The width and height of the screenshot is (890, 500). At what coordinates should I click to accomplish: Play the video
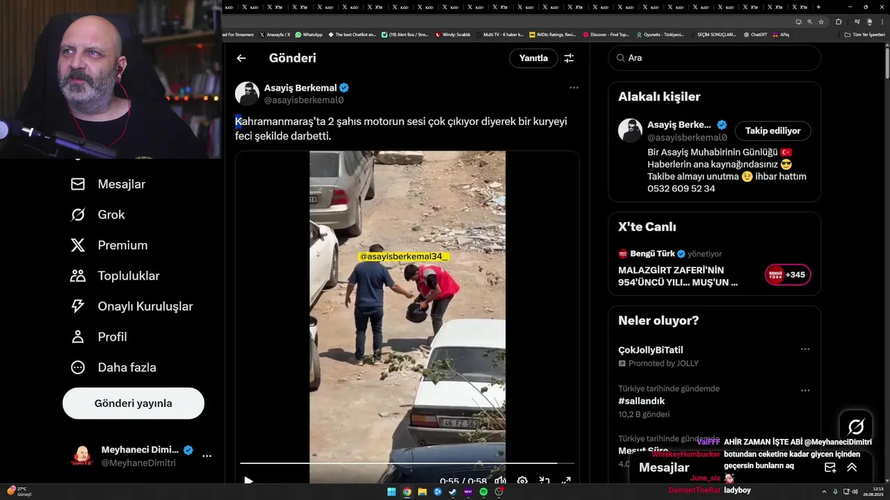(248, 480)
